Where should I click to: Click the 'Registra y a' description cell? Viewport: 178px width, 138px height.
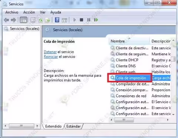click(161, 60)
